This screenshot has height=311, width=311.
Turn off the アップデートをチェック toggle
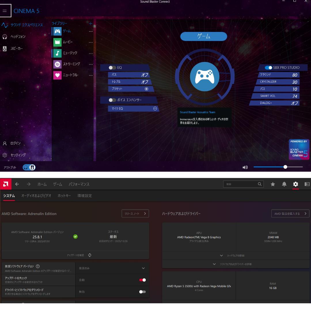(x=142, y=280)
